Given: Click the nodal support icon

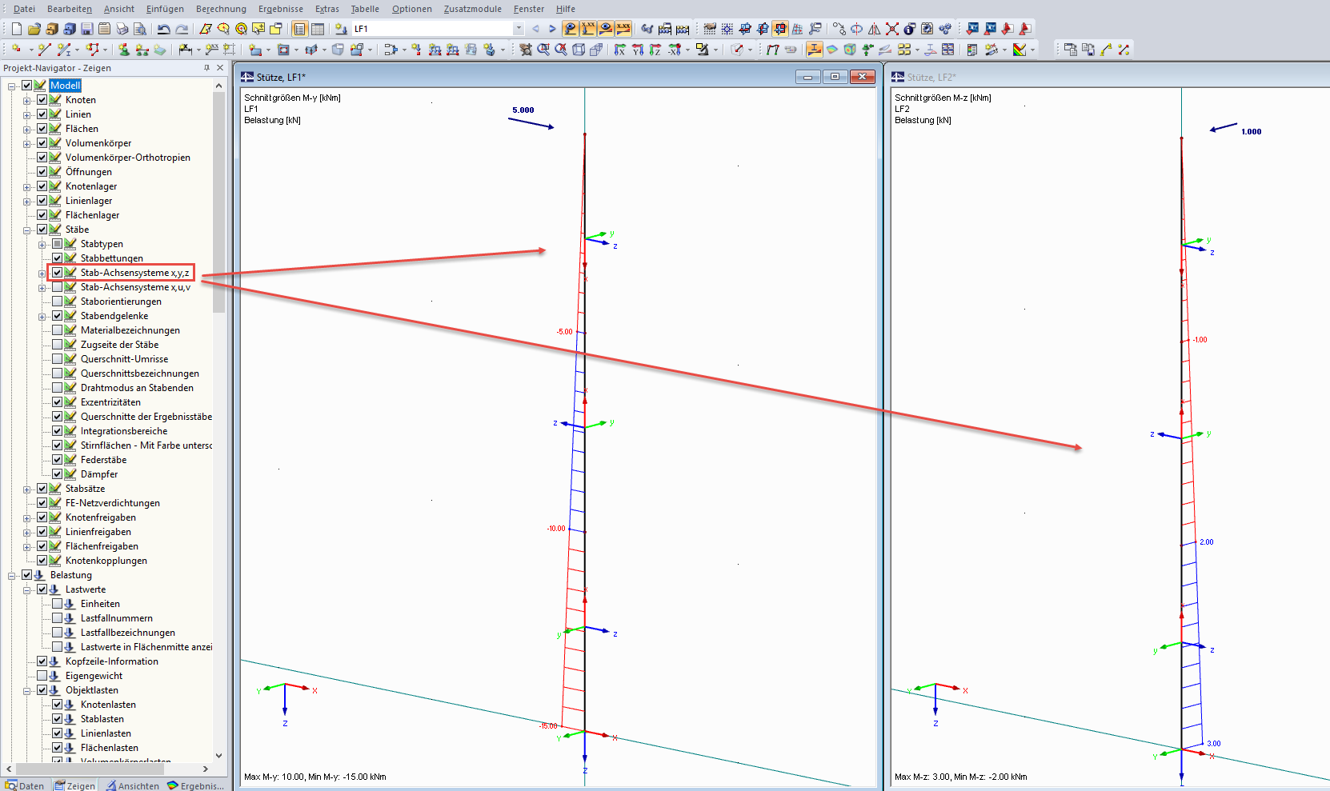Looking at the screenshot, I should point(123,50).
